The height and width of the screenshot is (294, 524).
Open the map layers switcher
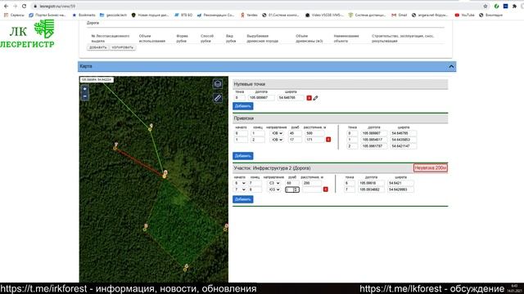click(x=218, y=84)
